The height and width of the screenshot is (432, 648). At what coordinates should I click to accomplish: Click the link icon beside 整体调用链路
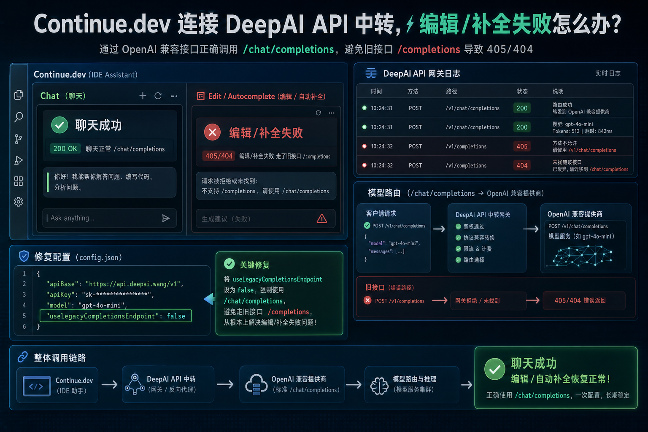[x=22, y=357]
